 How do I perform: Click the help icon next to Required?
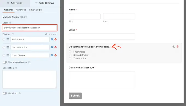click(20, 93)
